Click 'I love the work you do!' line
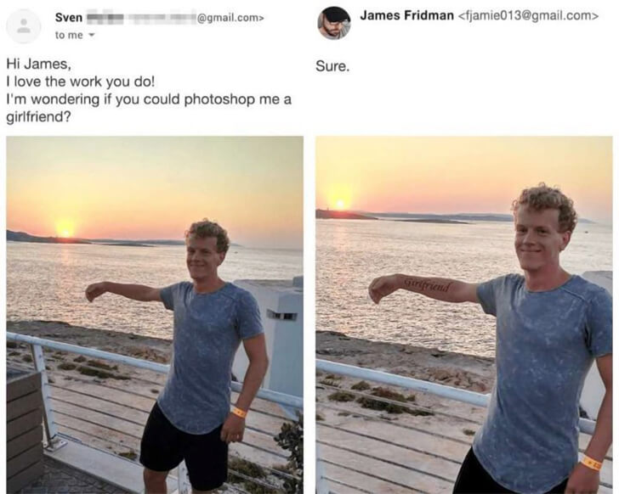This screenshot has height=494, width=619. pos(81,81)
